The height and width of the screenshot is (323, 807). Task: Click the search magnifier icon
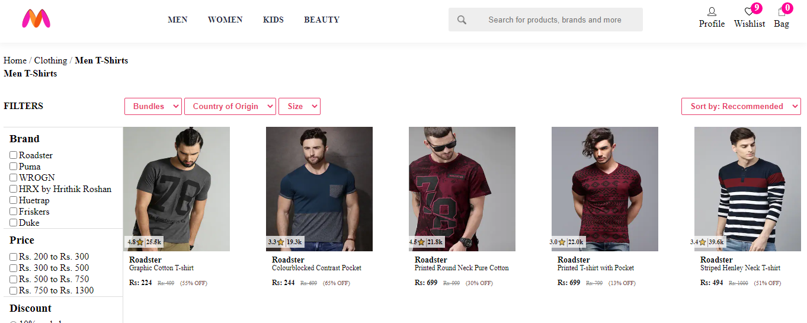pyautogui.click(x=462, y=20)
